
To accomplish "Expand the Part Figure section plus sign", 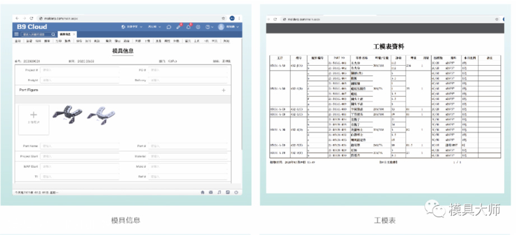I will tap(224, 90).
